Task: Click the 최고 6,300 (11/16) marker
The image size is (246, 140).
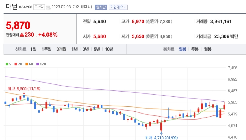Action: 24,89
